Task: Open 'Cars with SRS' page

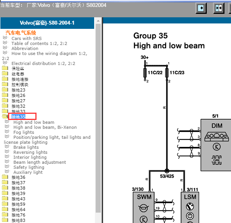Action: (x=27, y=38)
